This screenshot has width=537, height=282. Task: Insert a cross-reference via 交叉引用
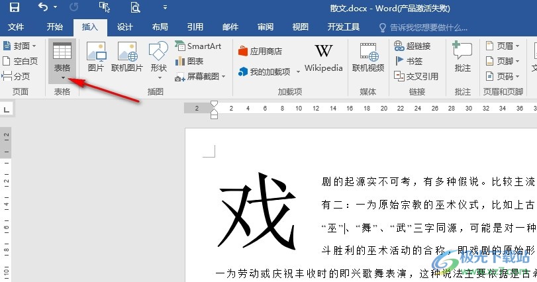pos(416,76)
